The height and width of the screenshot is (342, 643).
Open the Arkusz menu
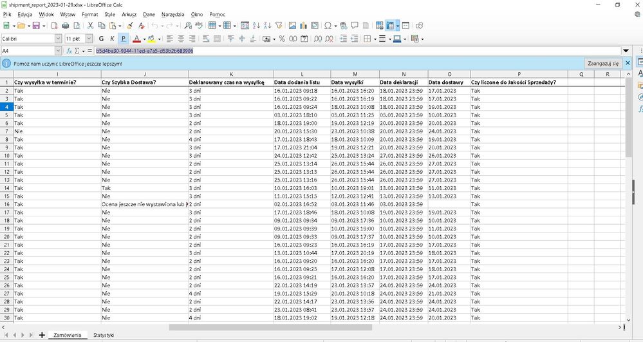coord(129,14)
